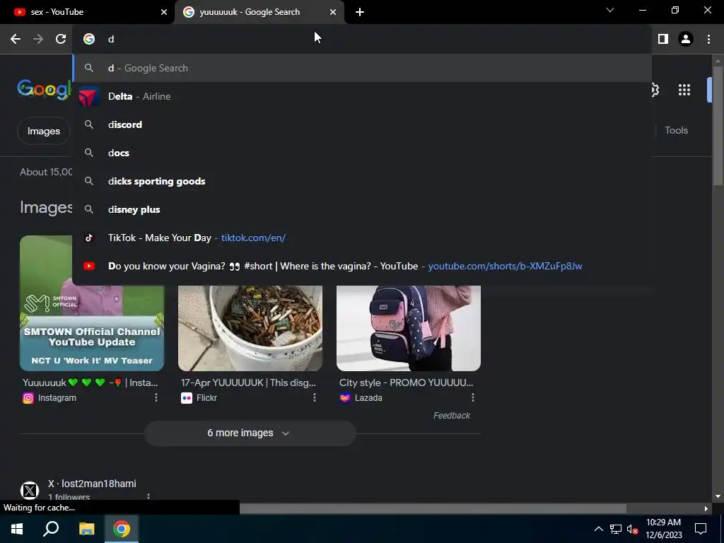Open more options for Instagram result

coord(156,397)
